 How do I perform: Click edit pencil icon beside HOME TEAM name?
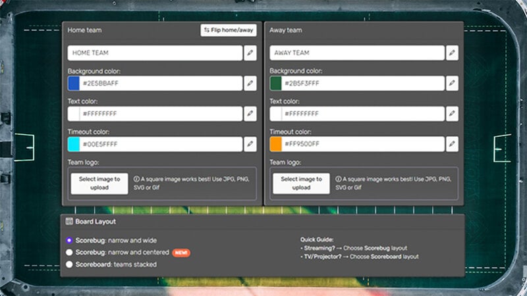click(250, 53)
